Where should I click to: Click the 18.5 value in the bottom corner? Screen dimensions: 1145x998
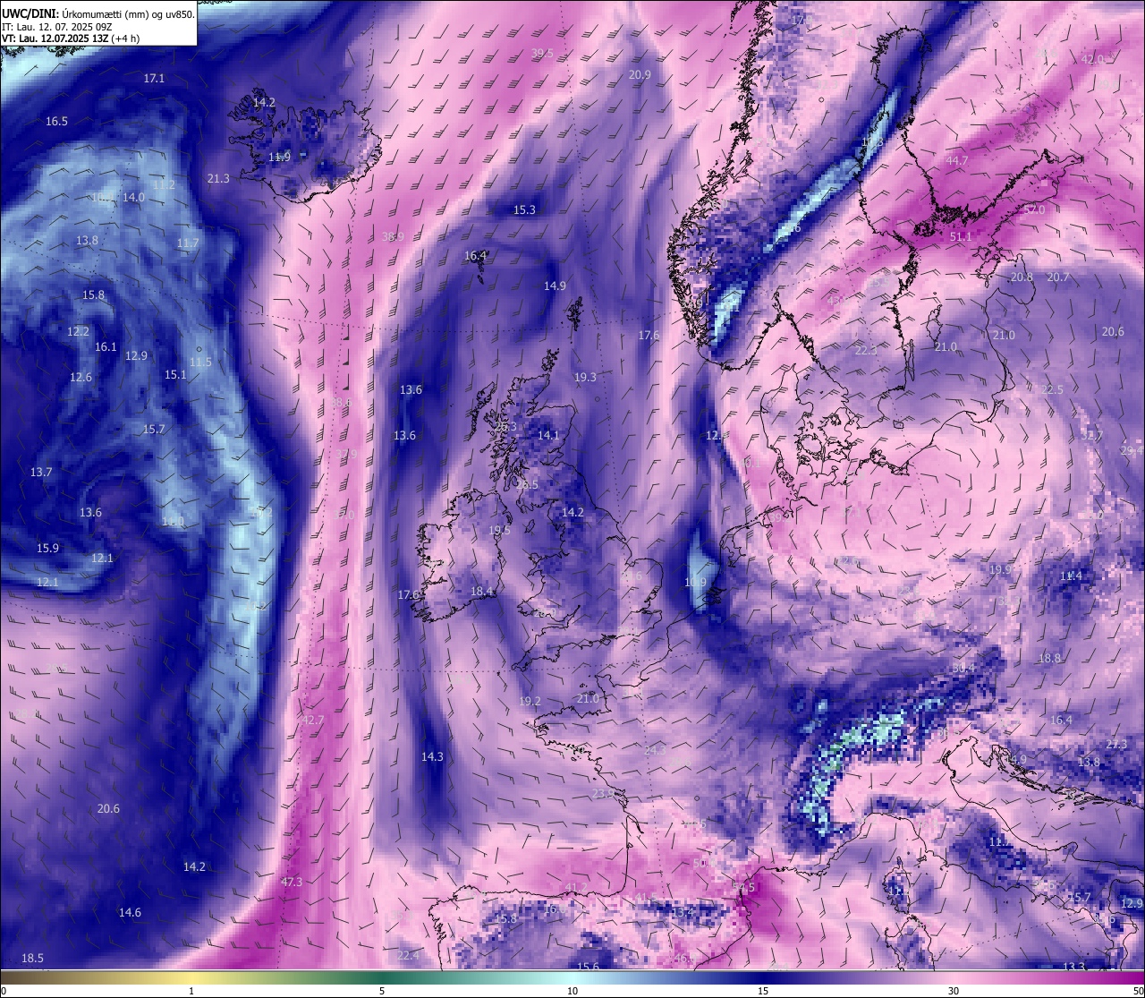[x=32, y=959]
